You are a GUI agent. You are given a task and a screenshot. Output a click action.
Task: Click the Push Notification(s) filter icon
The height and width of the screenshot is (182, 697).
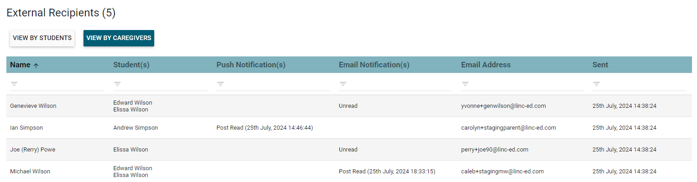click(x=220, y=84)
